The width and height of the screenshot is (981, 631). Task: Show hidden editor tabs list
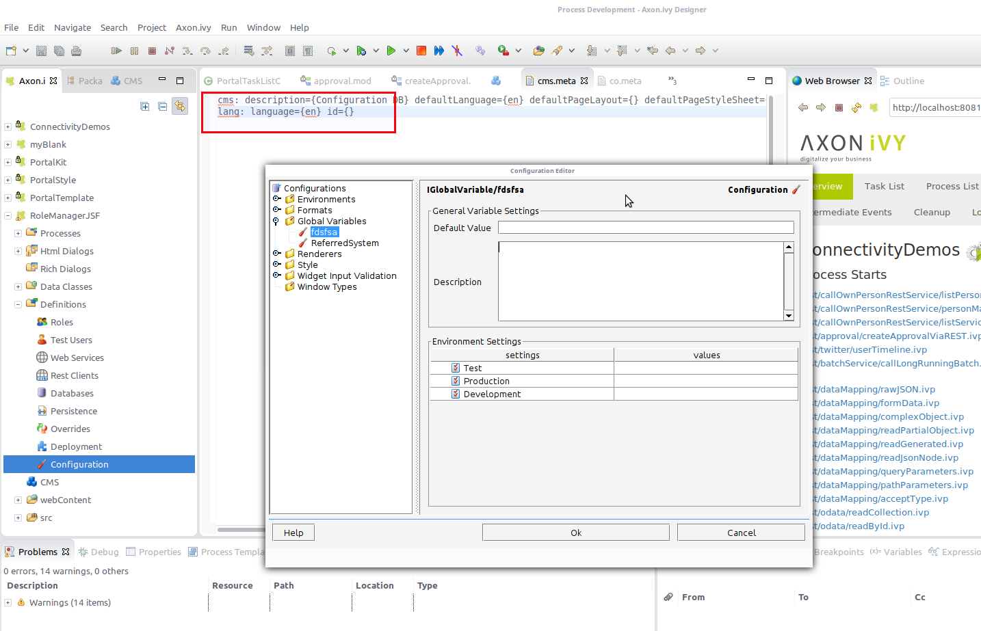(x=672, y=81)
